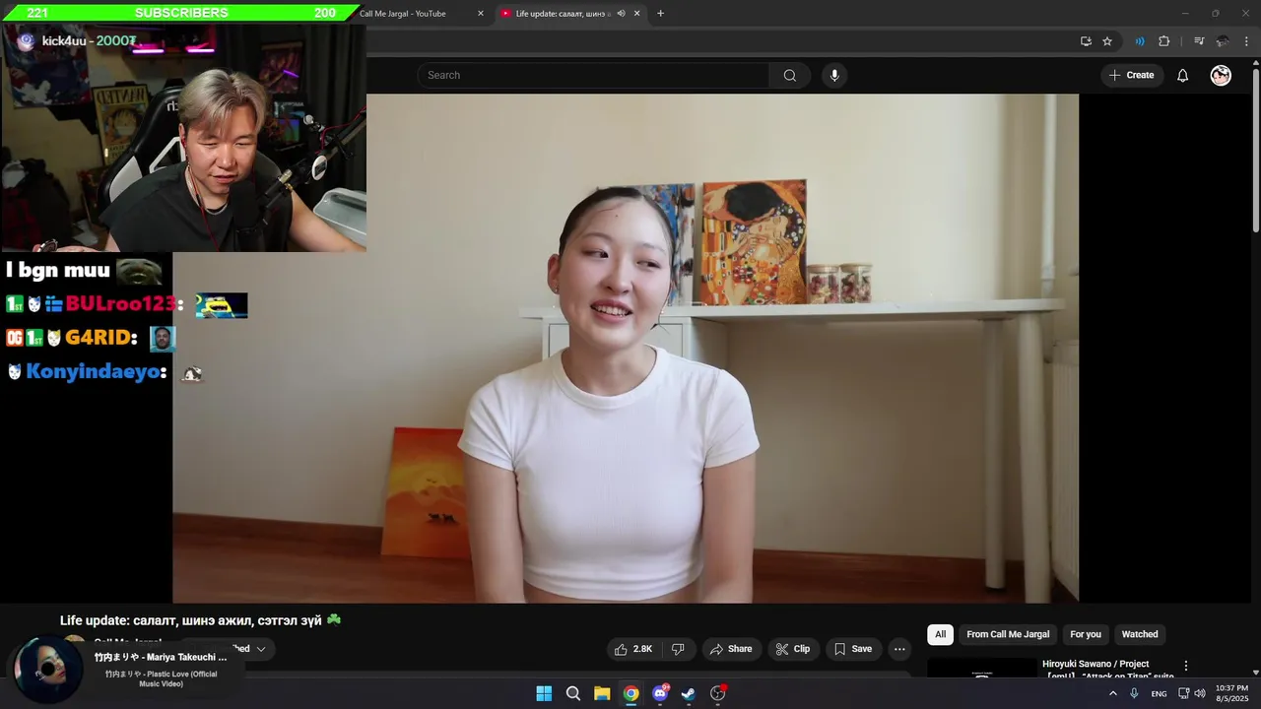Click the Chrome taskbar icon
1261x709 pixels.
630,693
